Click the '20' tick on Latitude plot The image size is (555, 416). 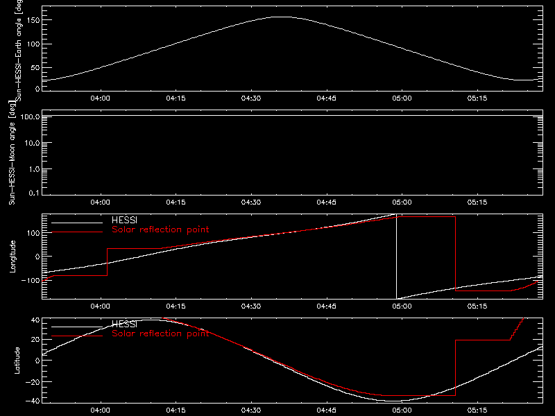point(35,340)
